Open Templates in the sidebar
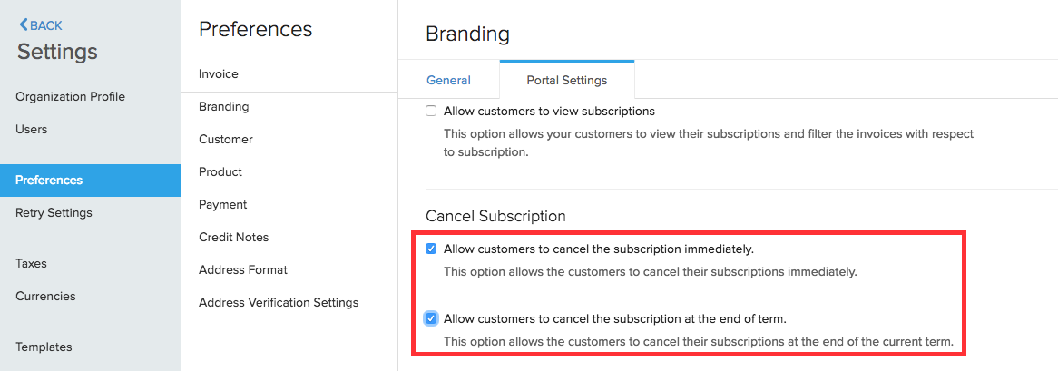 click(44, 347)
